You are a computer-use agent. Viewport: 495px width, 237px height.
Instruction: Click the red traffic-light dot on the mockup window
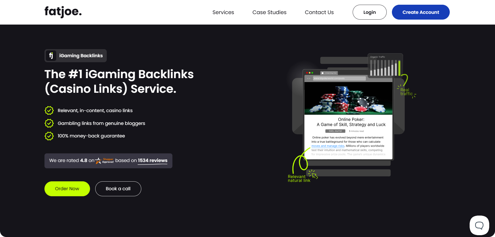click(307, 73)
